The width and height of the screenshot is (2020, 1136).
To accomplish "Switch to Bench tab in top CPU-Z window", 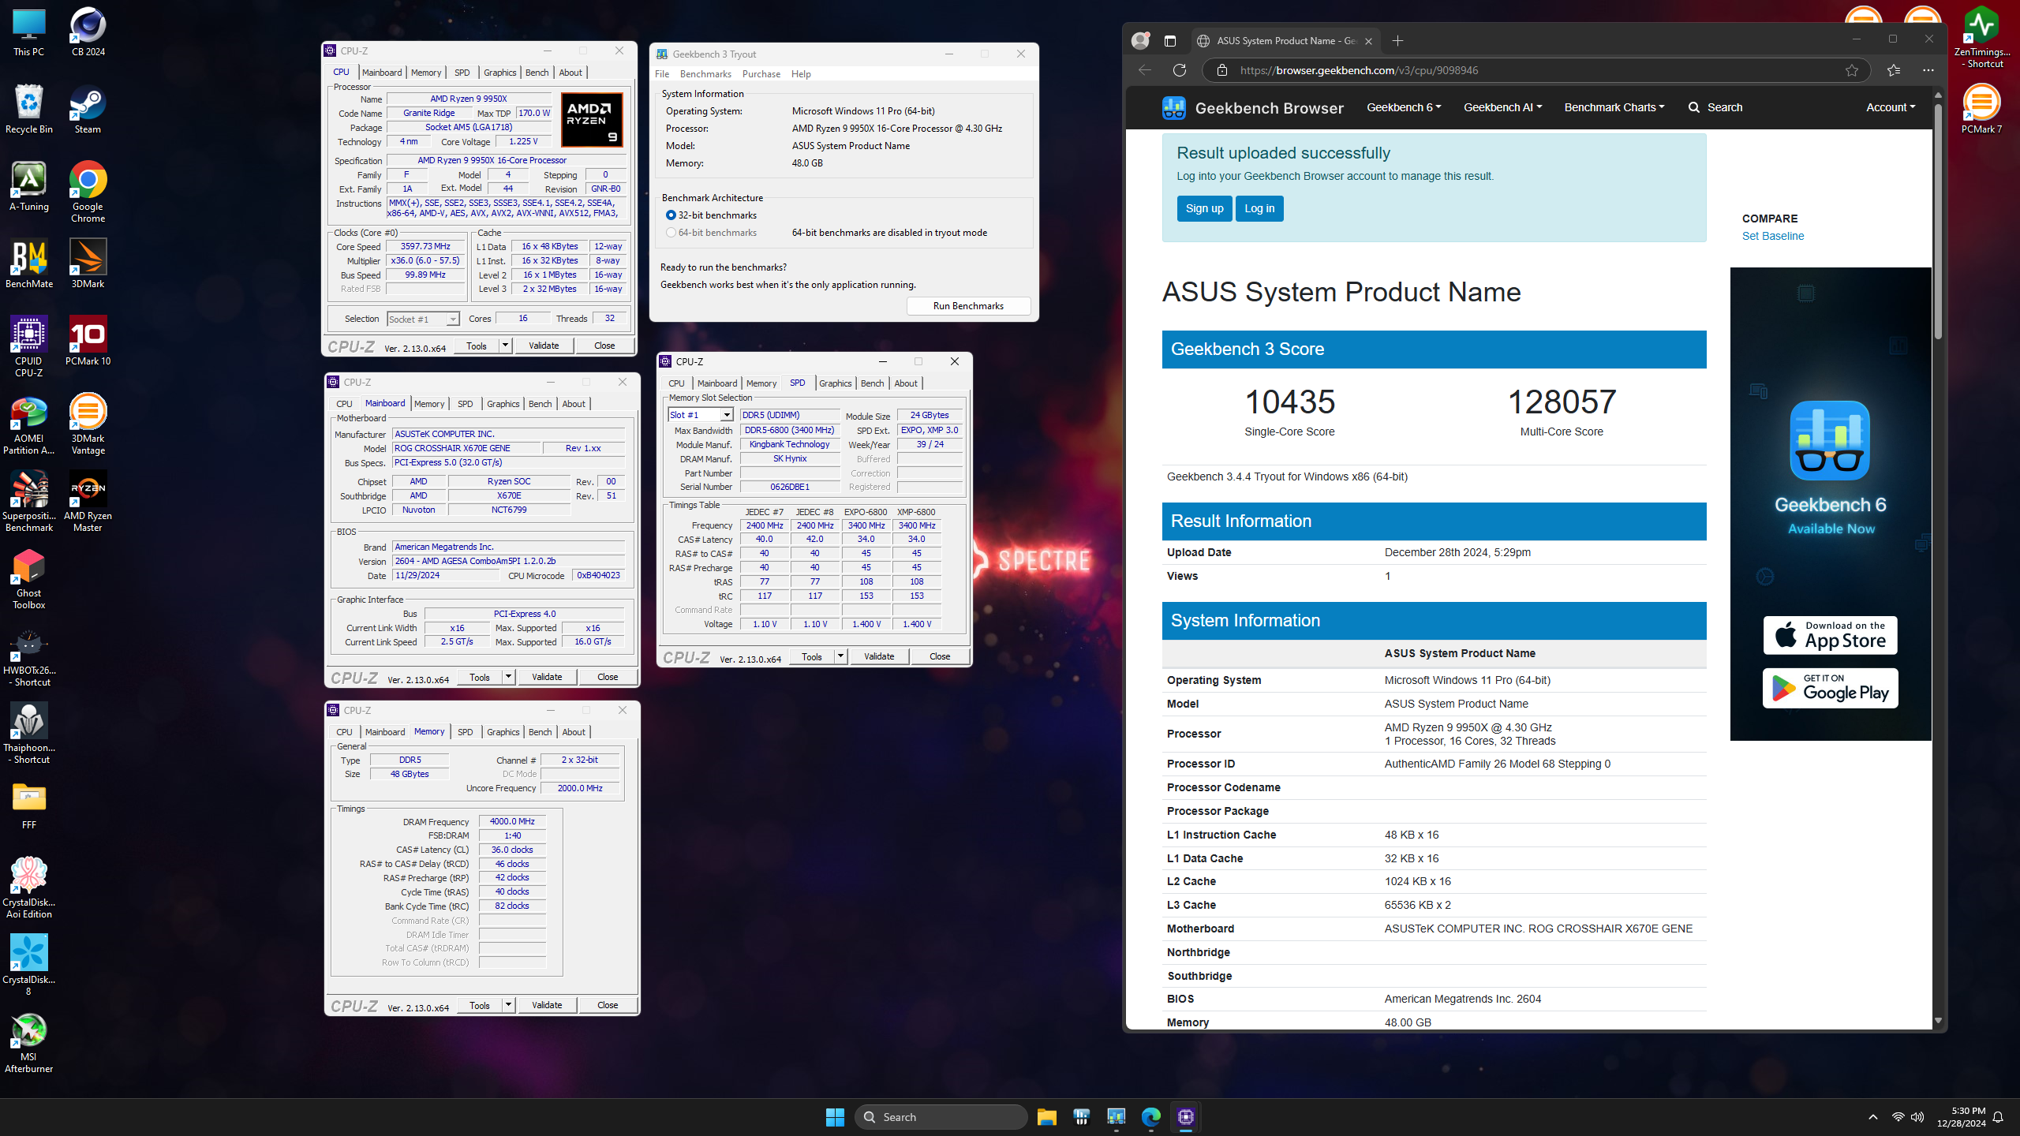I will [537, 73].
